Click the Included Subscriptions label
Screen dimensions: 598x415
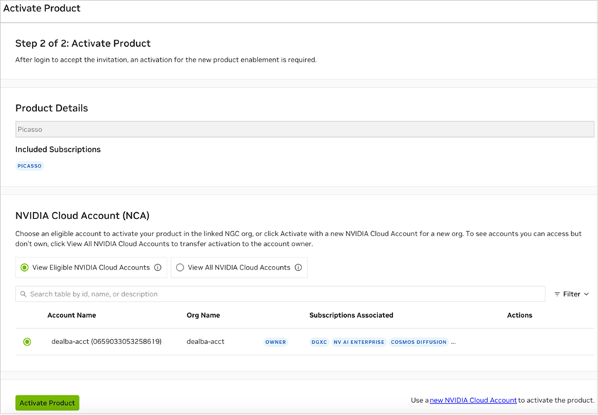tap(58, 149)
